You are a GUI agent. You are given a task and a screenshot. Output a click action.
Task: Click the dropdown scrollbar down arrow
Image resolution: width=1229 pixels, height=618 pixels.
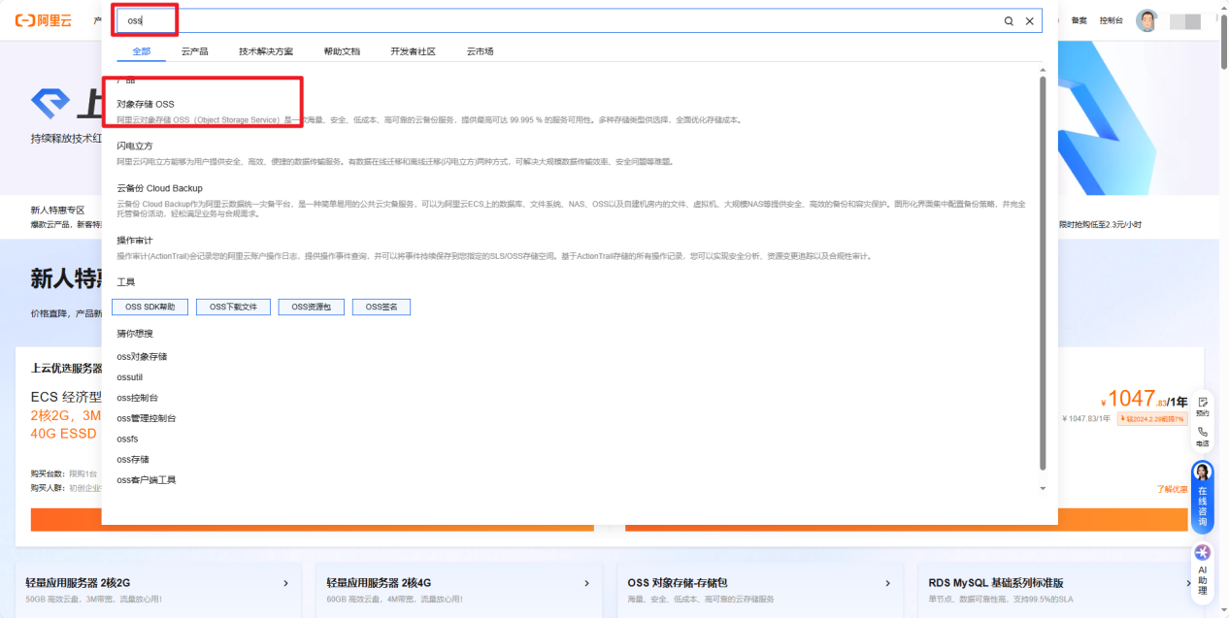coord(1044,488)
